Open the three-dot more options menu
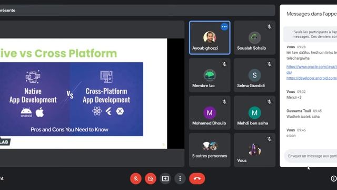337x190 pixels. click(180, 178)
